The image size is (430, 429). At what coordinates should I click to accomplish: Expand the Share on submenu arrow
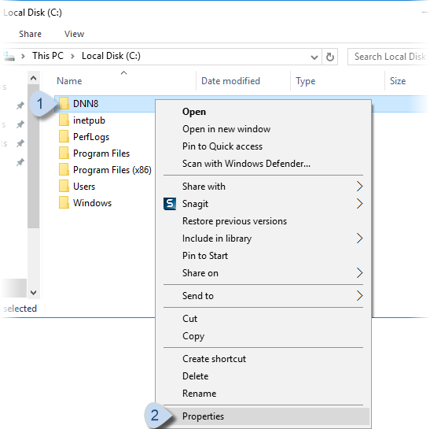coord(359,273)
